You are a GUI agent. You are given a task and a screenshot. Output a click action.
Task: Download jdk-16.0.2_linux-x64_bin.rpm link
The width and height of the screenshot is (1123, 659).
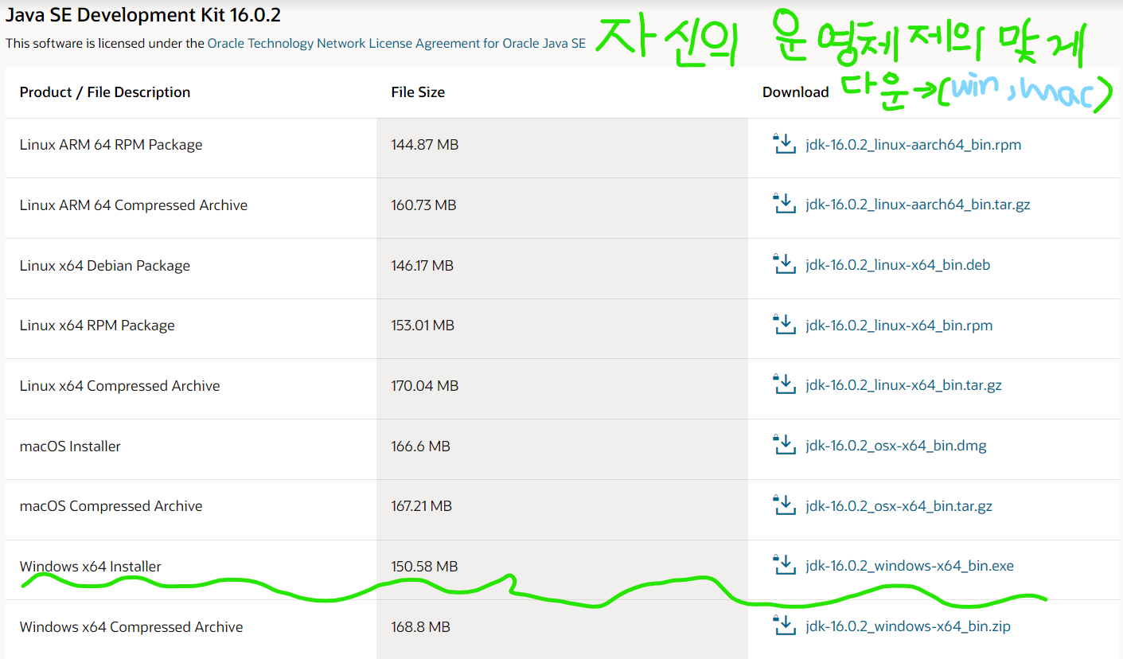899,326
